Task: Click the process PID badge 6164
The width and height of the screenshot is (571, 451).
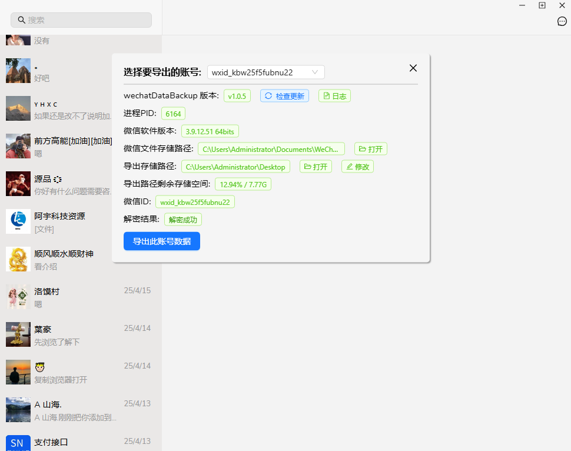Action: 173,113
